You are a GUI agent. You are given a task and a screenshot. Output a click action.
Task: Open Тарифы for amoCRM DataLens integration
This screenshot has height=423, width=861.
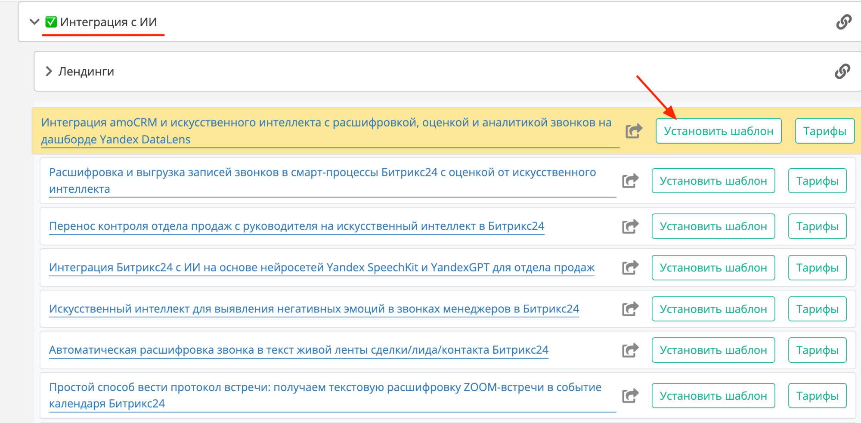click(x=824, y=131)
